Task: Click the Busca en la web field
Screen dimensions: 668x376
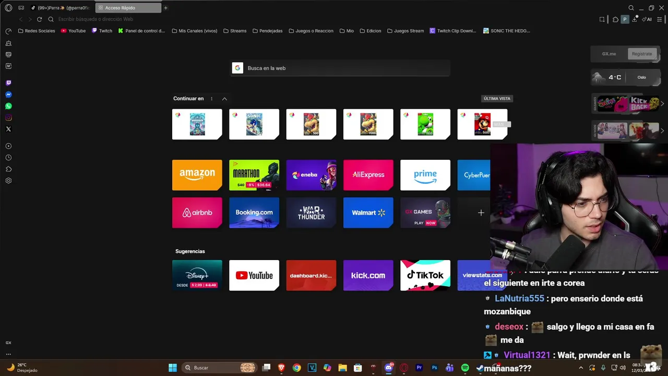Action: click(340, 68)
